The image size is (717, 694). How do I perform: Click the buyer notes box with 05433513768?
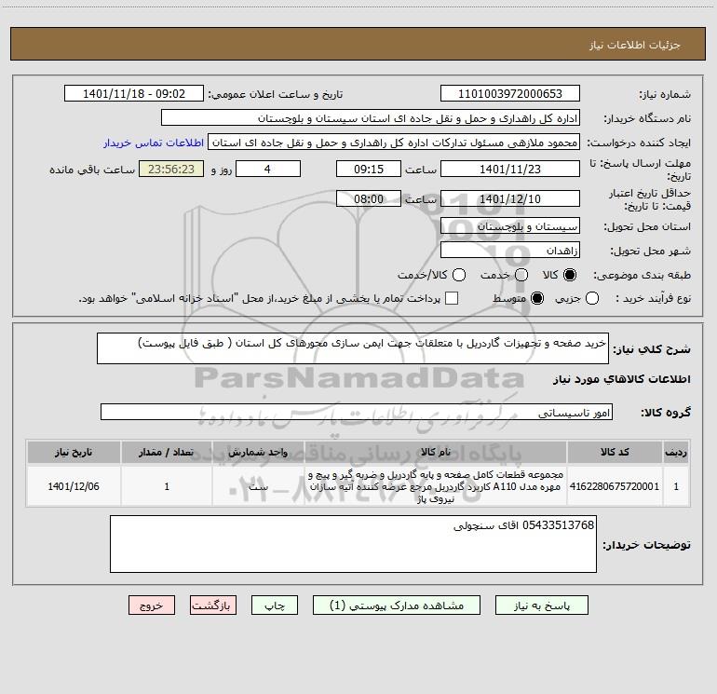(x=353, y=544)
